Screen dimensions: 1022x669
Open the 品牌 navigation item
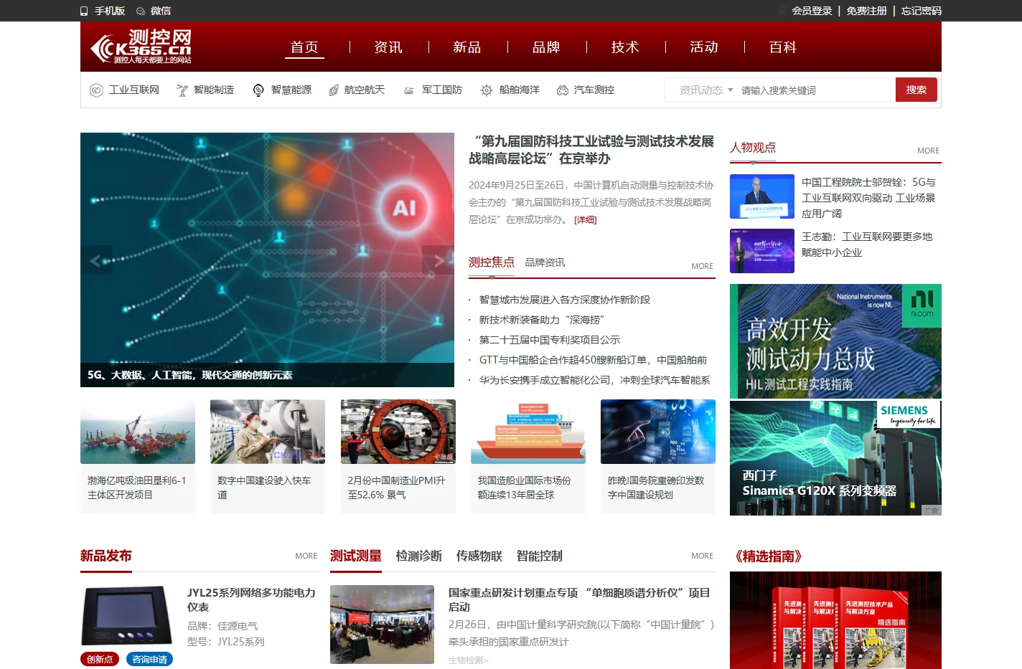pyautogui.click(x=546, y=47)
